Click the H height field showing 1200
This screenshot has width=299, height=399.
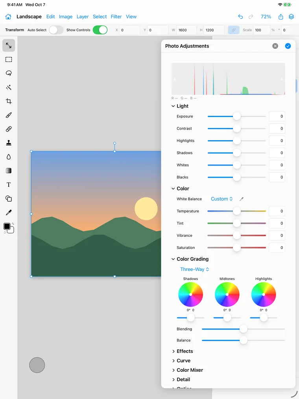coord(214,30)
